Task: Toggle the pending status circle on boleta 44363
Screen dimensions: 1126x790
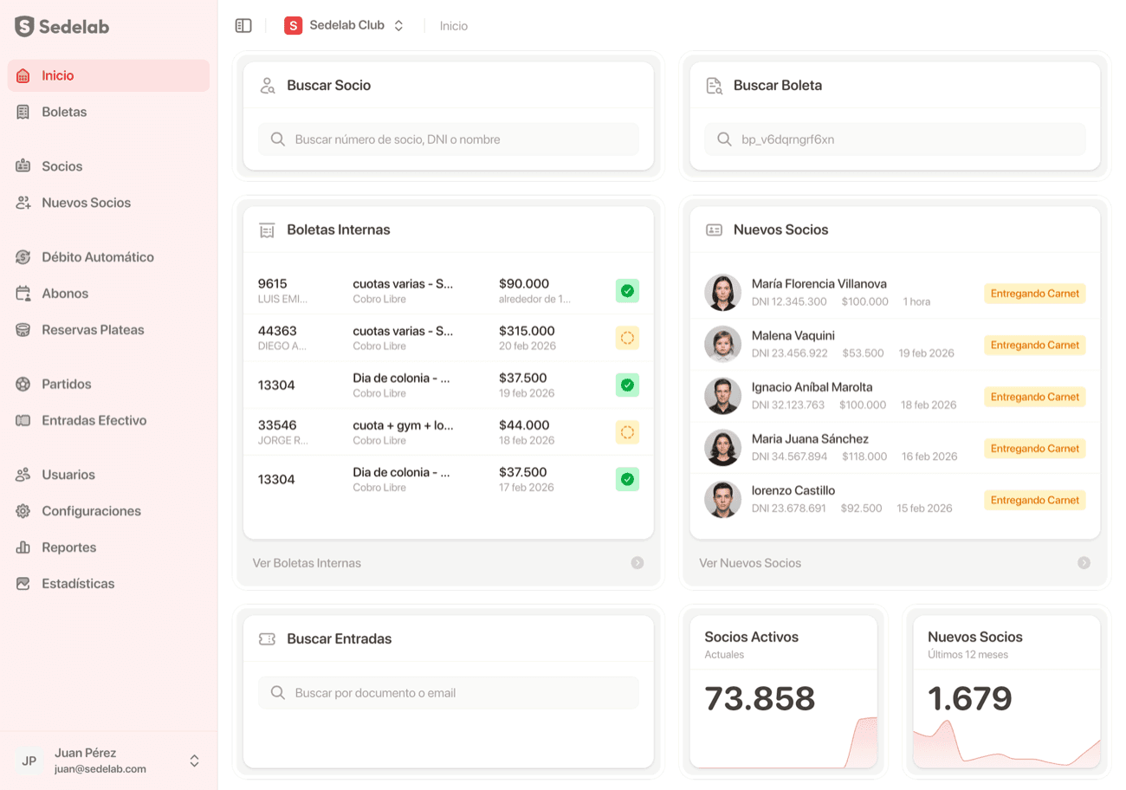Action: [627, 338]
